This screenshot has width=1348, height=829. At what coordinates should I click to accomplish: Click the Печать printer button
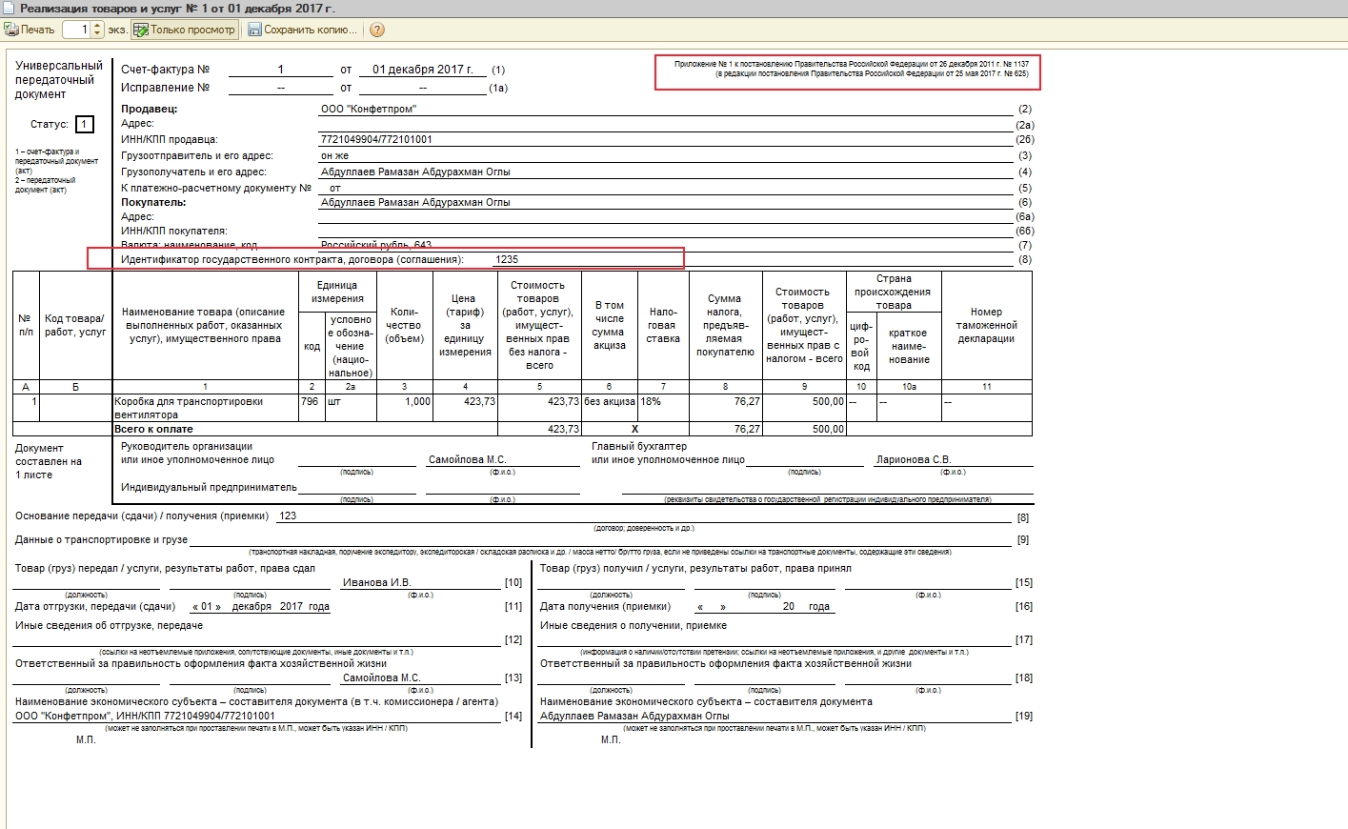click(x=30, y=30)
